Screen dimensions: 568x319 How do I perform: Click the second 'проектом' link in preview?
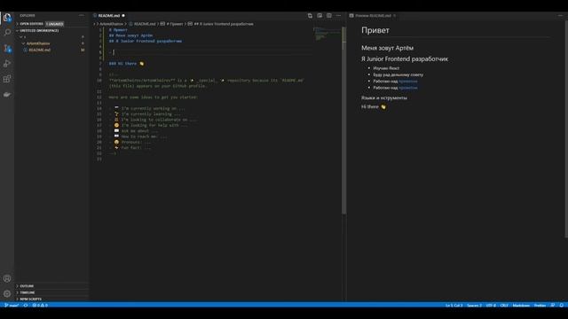[x=408, y=88]
